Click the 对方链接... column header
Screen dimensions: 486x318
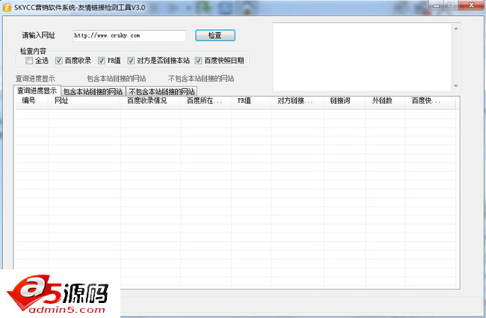[298, 101]
